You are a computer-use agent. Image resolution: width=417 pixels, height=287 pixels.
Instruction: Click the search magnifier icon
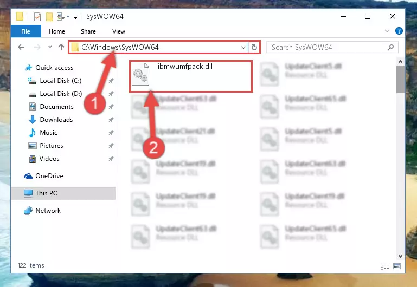pos(390,48)
